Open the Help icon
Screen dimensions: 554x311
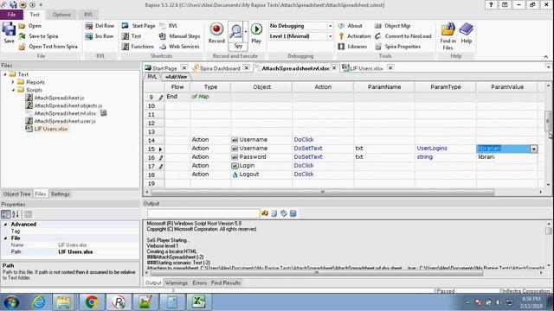tap(467, 33)
